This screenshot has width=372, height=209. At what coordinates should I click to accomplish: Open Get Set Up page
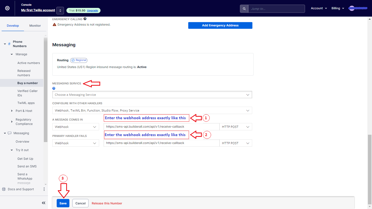(25, 159)
